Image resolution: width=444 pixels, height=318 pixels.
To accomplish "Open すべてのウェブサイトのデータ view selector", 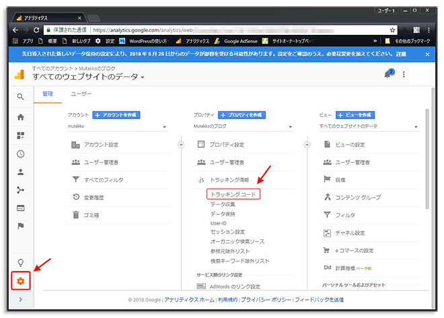I will (x=88, y=77).
